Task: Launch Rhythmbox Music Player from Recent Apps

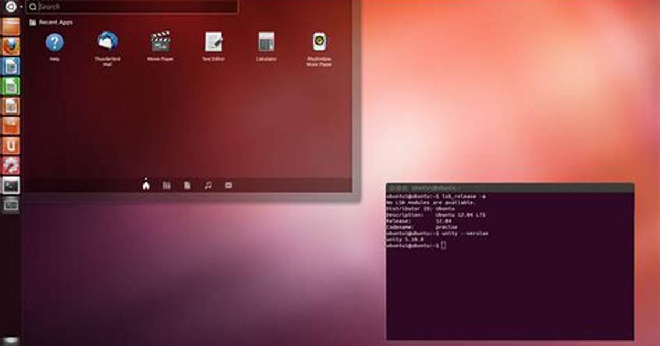Action: (x=319, y=49)
